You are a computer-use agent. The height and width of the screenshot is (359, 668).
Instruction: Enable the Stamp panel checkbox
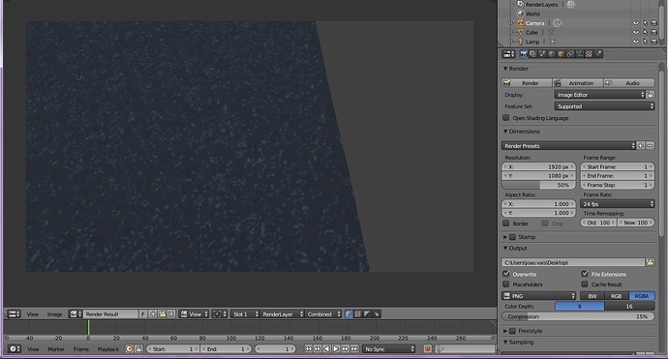[512, 237]
